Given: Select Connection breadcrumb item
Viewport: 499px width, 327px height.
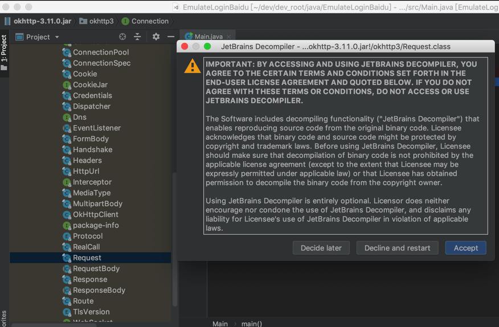Looking at the screenshot, I should [x=150, y=21].
